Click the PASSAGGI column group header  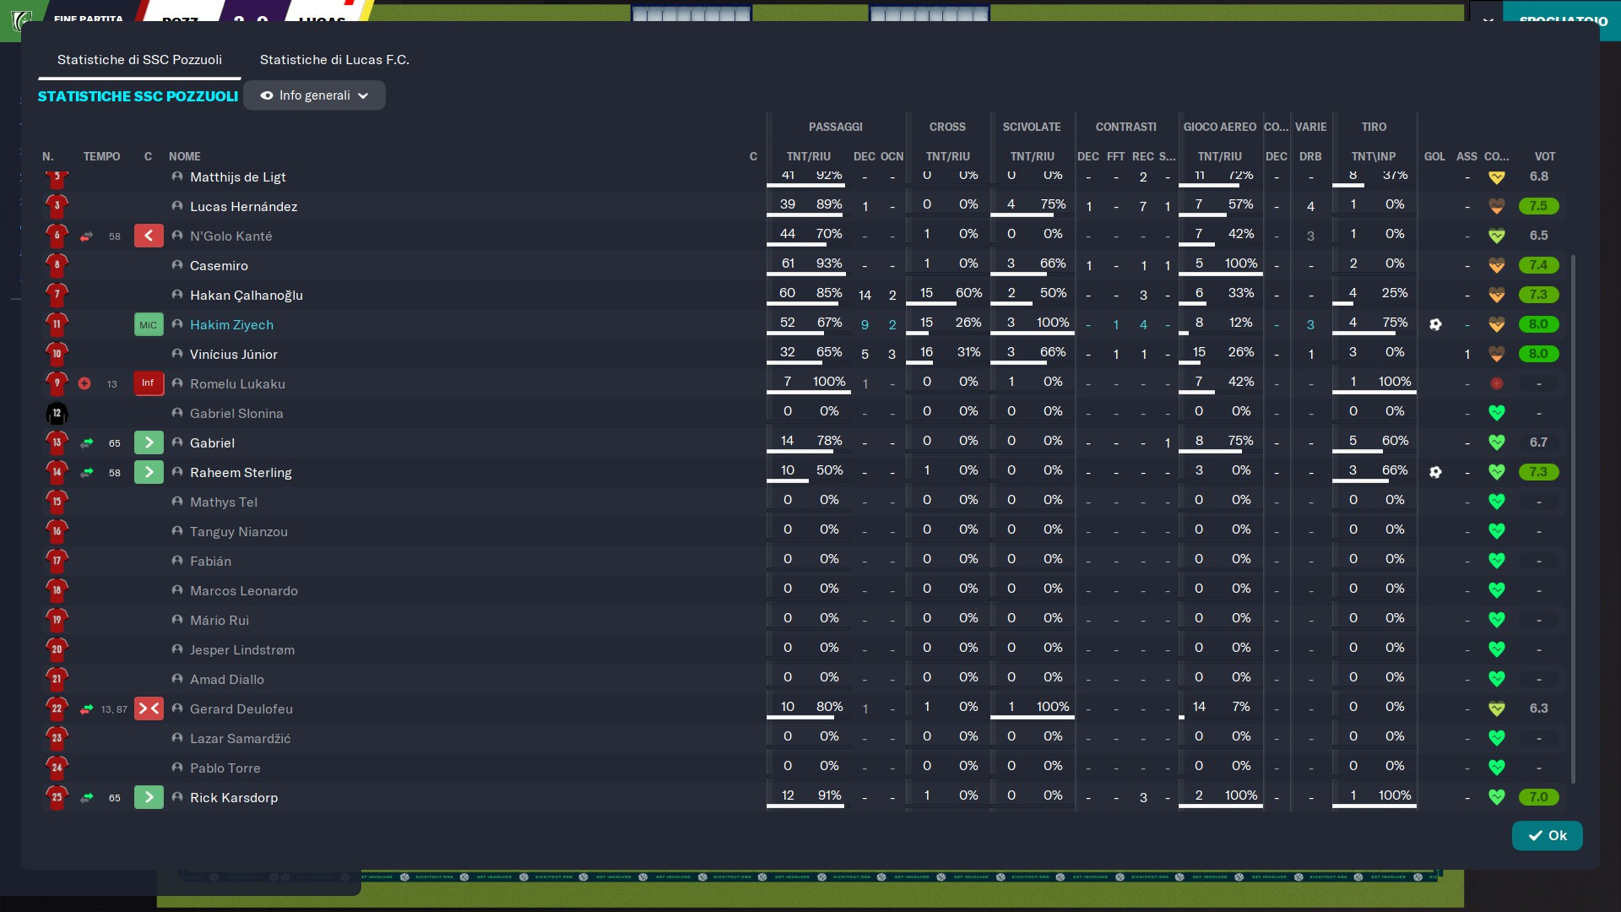[x=835, y=127]
